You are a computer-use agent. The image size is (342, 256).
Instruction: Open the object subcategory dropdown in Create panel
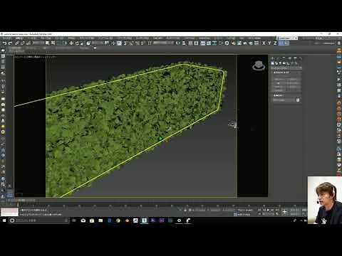[x=286, y=68]
